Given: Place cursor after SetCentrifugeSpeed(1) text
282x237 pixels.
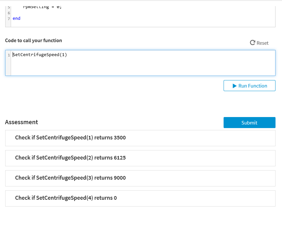Looking at the screenshot, I should pos(67,54).
